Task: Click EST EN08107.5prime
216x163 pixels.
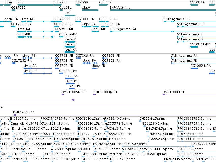Action: coord(22,119)
